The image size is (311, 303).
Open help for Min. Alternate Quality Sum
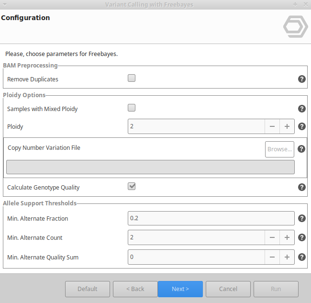pyautogui.click(x=302, y=257)
